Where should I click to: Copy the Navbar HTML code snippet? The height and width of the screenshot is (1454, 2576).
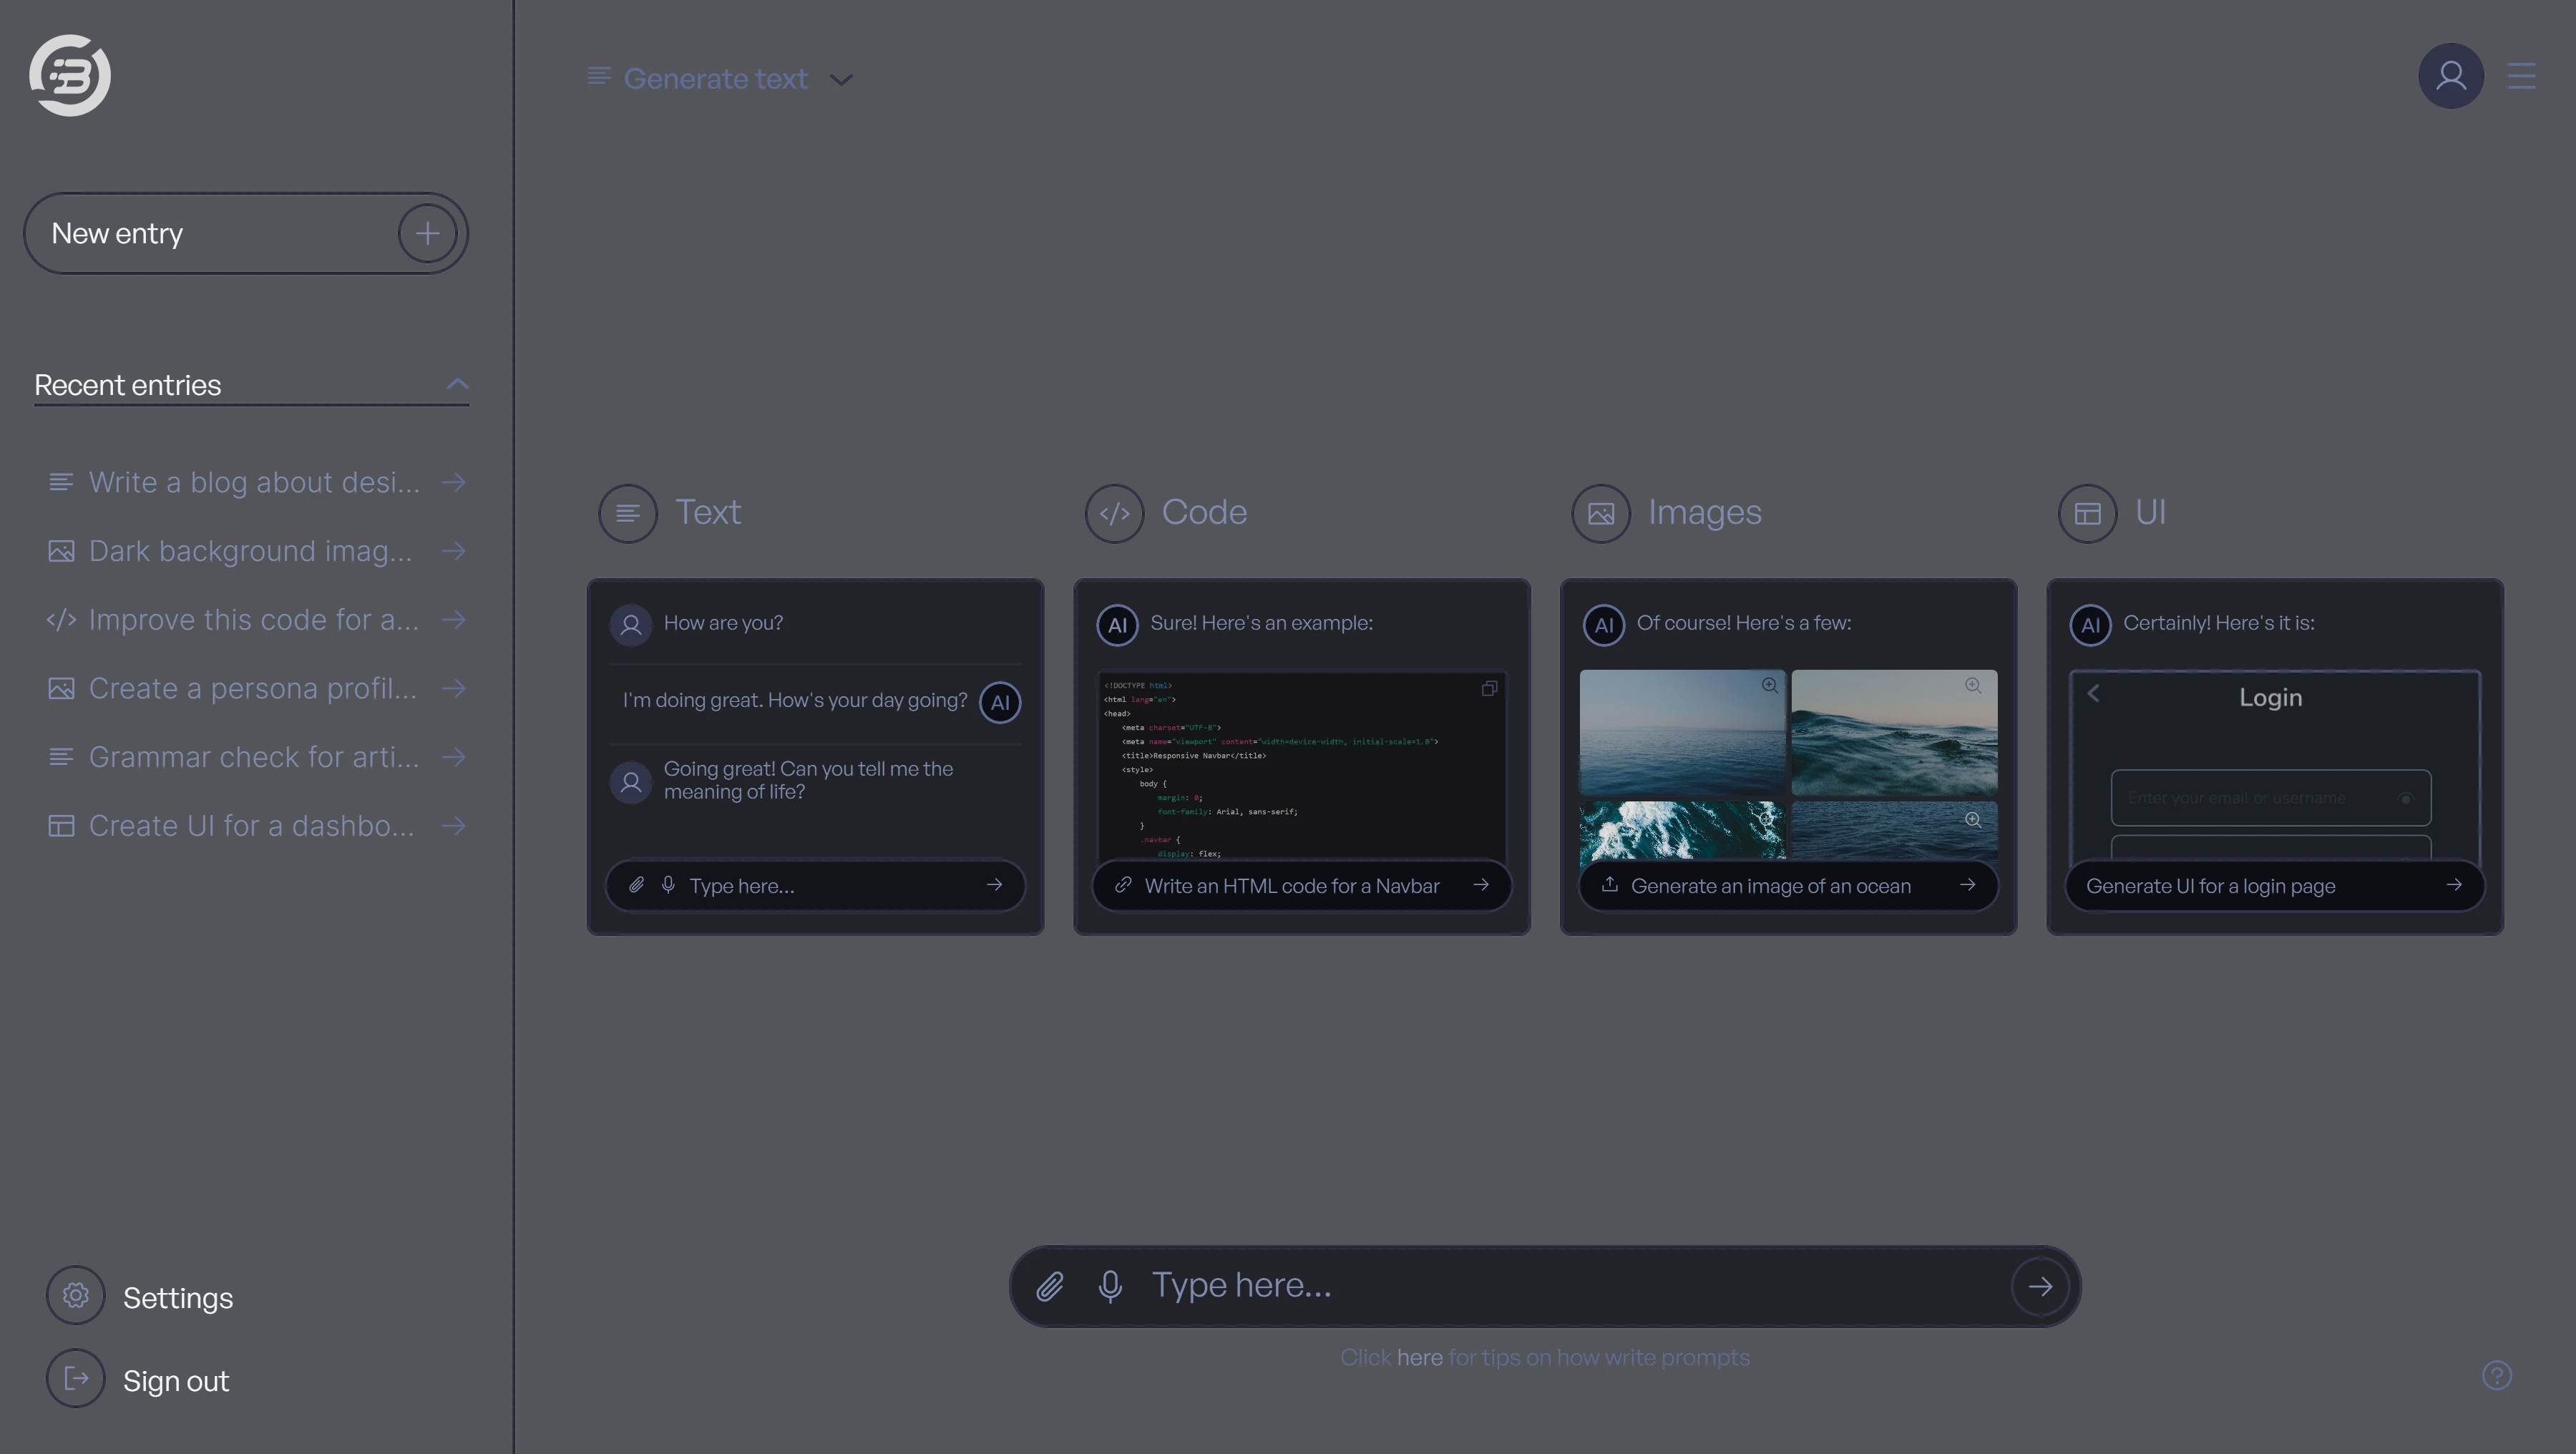click(x=1489, y=689)
